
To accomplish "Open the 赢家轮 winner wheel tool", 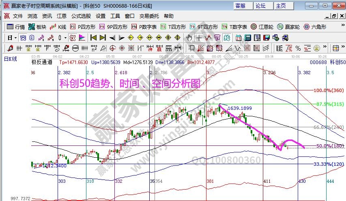I will tap(288, 27).
